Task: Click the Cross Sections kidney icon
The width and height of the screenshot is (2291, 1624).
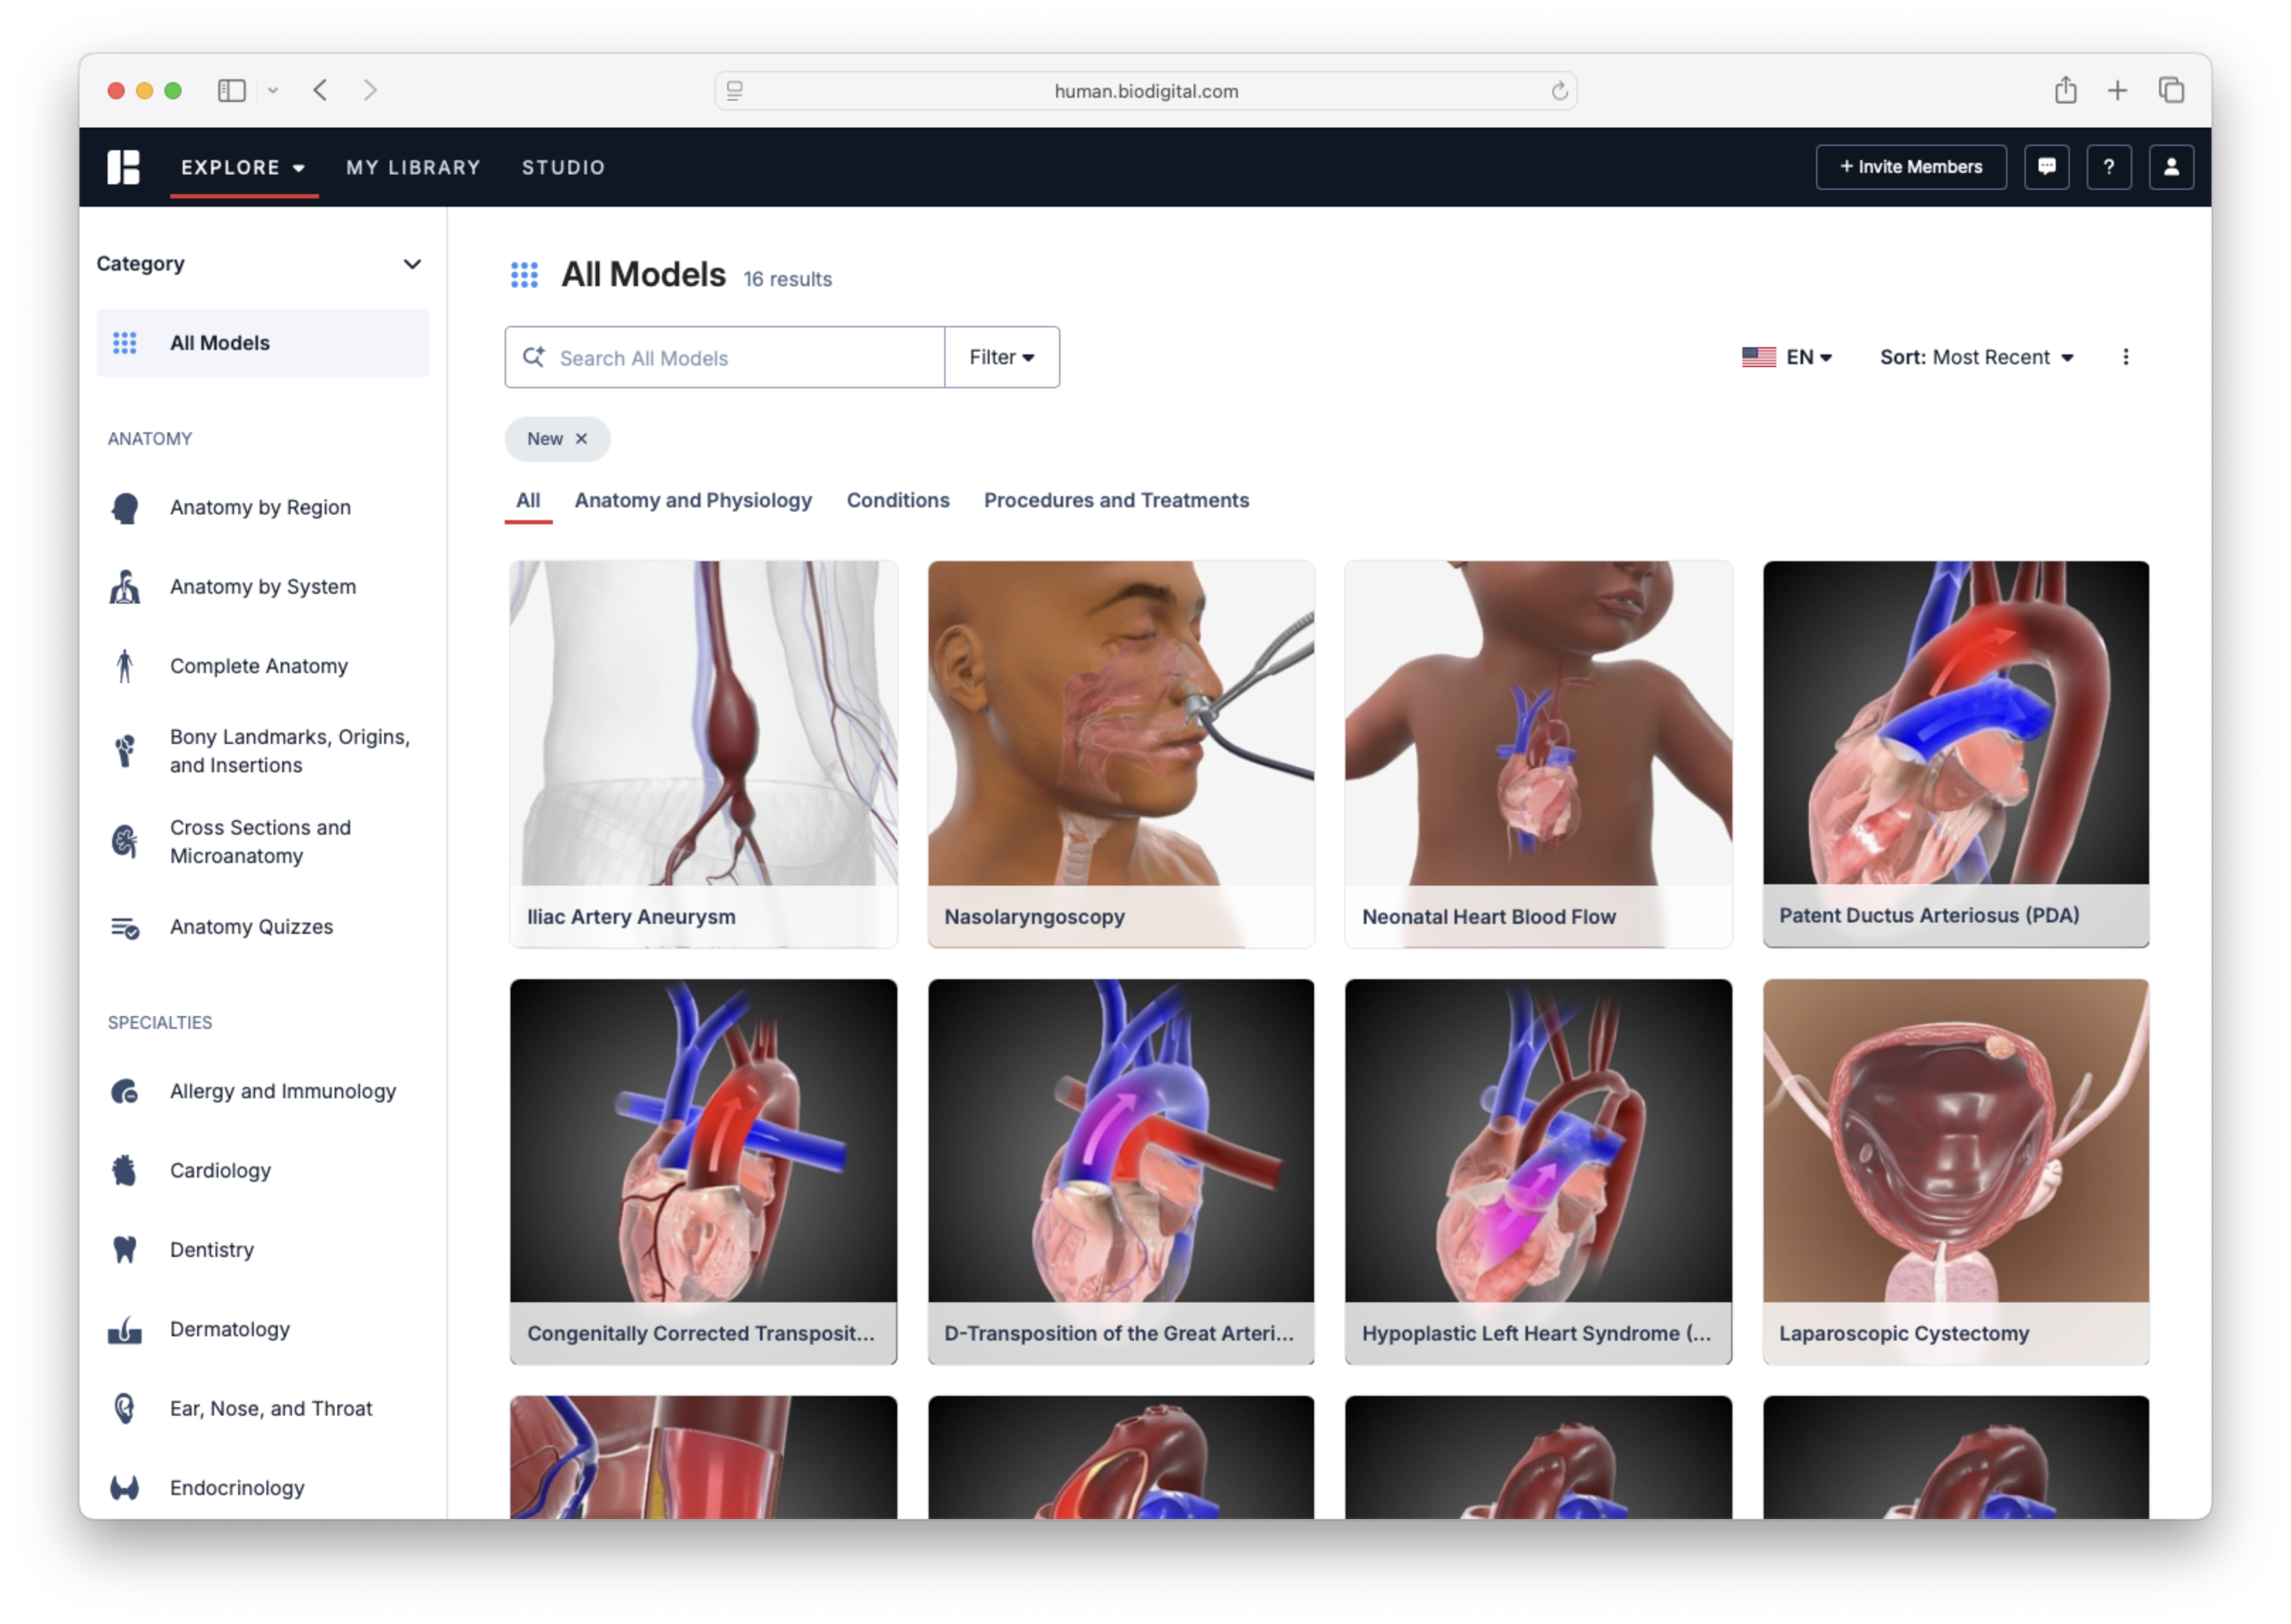Action: pos(125,842)
